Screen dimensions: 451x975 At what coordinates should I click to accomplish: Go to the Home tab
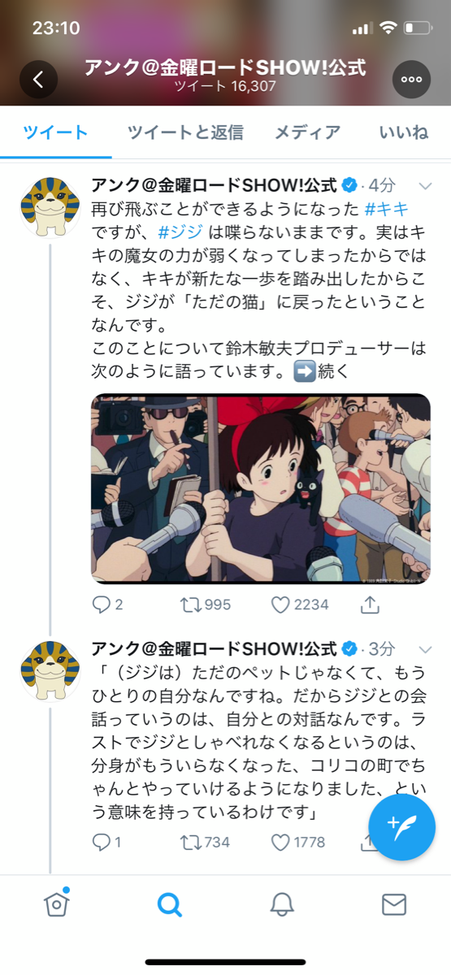point(57,903)
